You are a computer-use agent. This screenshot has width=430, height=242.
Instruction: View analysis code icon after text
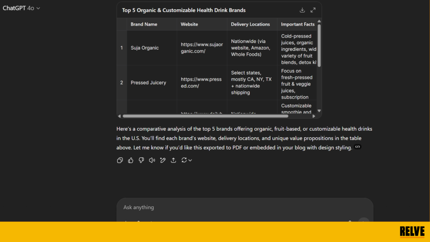(x=357, y=147)
